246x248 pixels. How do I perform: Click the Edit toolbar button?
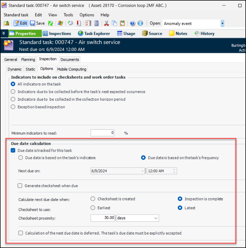click(20, 23)
